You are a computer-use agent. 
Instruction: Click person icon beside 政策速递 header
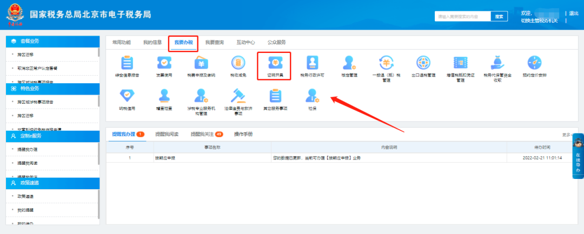(14, 183)
